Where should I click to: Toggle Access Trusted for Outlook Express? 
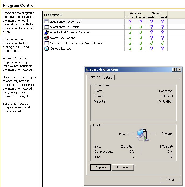click(130, 49)
